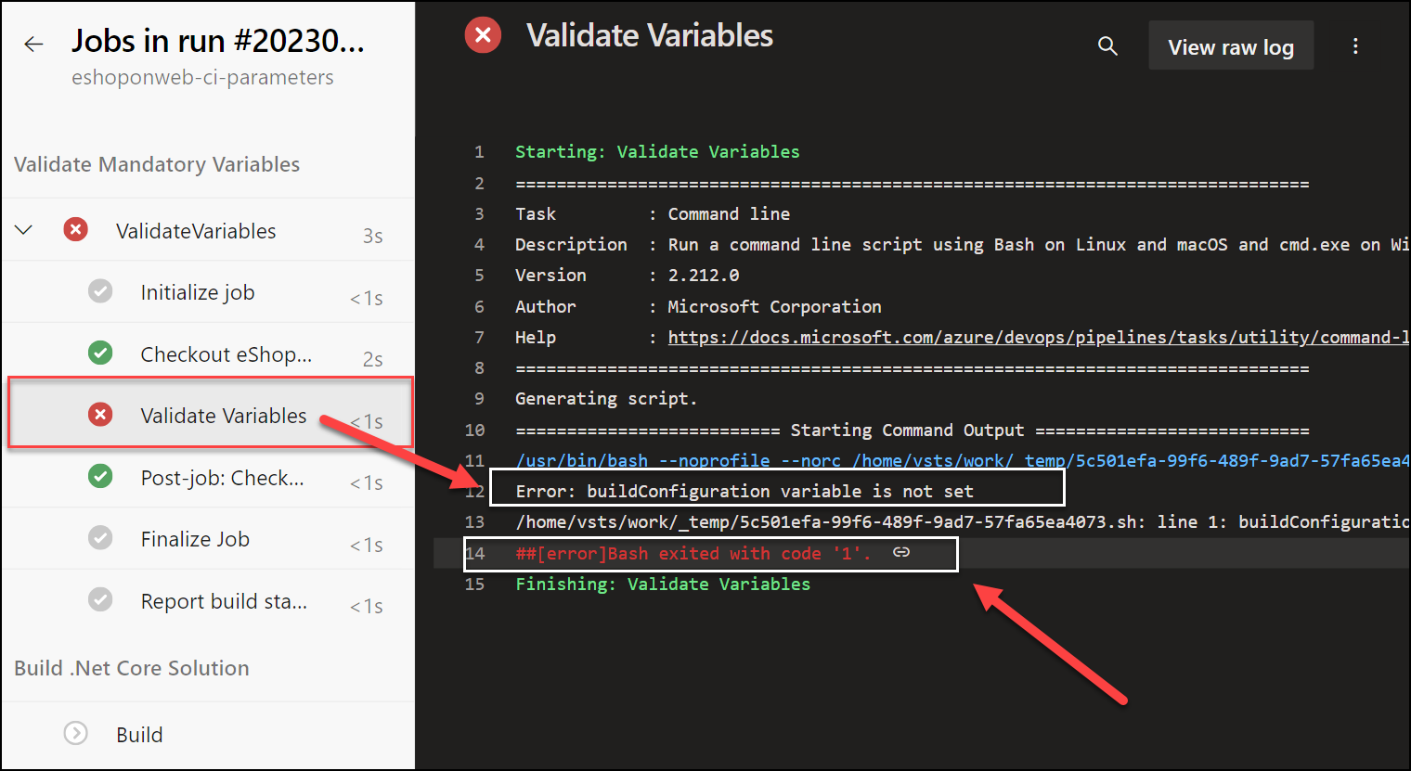Select the Initialize job step
This screenshot has width=1411, height=771.
tap(208, 292)
